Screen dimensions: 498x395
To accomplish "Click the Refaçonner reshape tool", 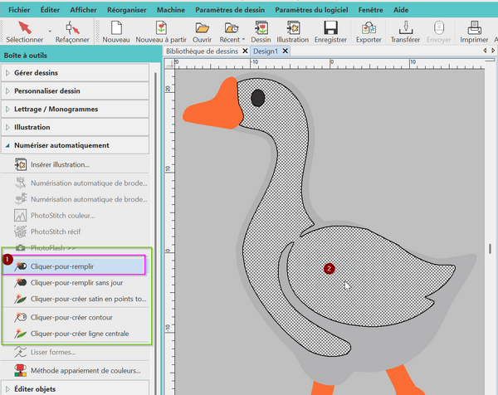I will click(x=72, y=31).
